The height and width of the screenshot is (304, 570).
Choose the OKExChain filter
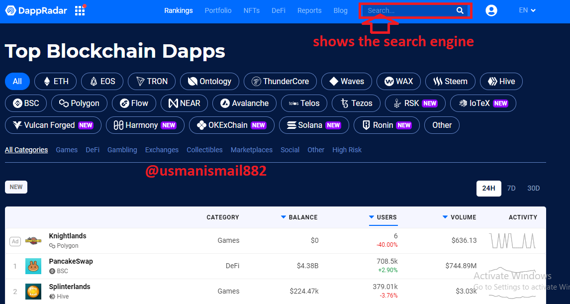click(x=232, y=125)
